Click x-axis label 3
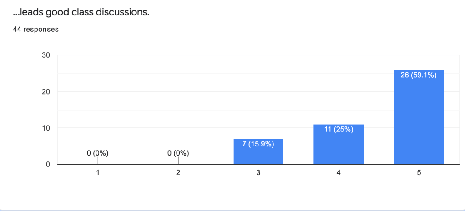The width and height of the screenshot is (465, 211). click(258, 173)
